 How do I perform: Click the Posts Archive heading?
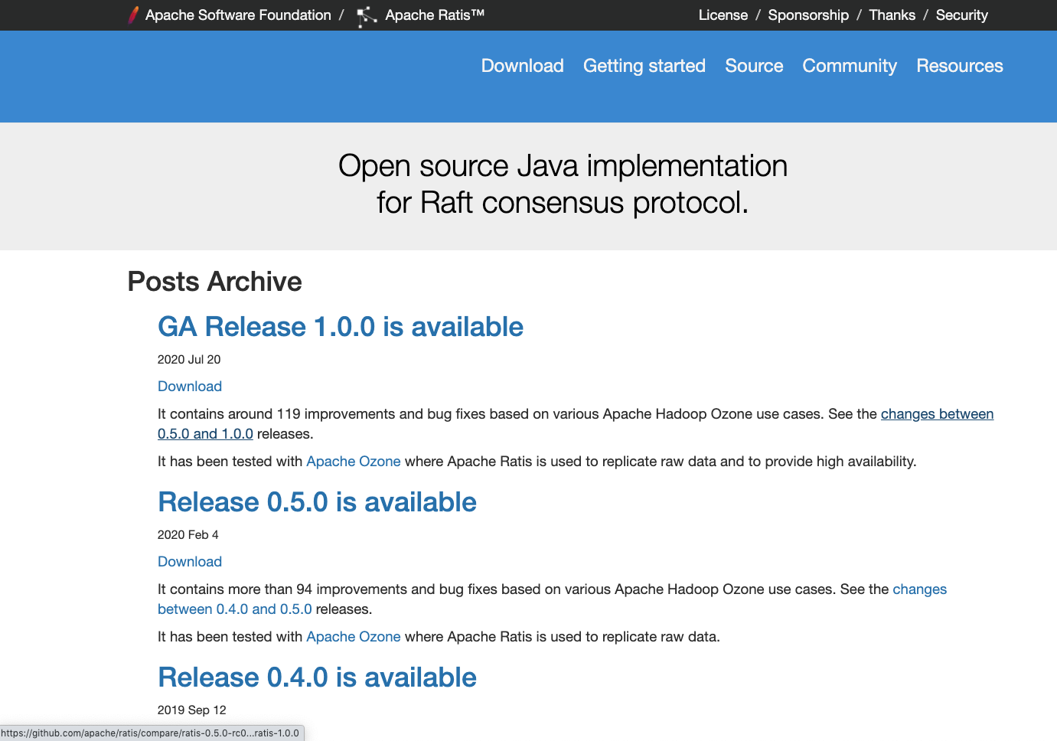(215, 282)
